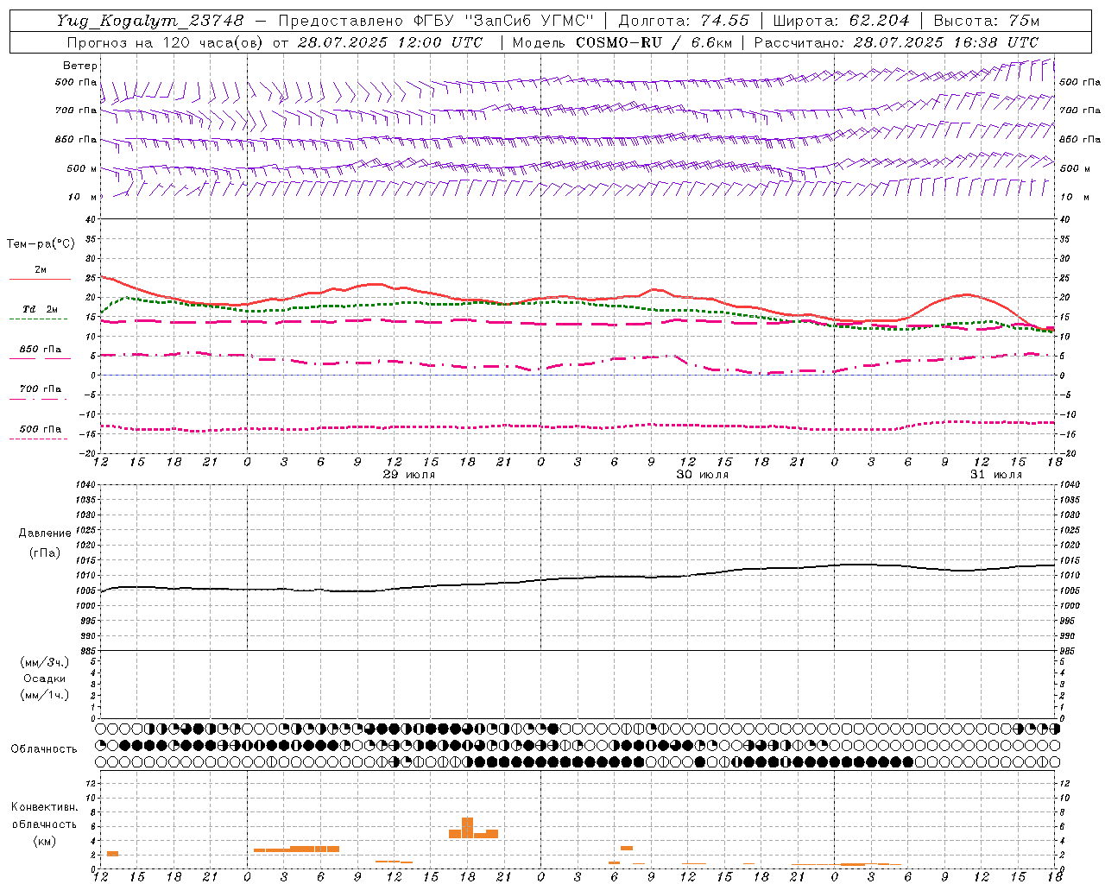This screenshot has width=1105, height=884.
Task: Click the (км) unit under convective cloudiness
Action: pyautogui.click(x=45, y=842)
